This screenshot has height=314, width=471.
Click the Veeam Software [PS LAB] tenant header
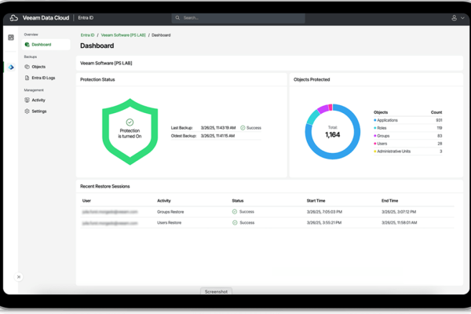[x=106, y=63]
